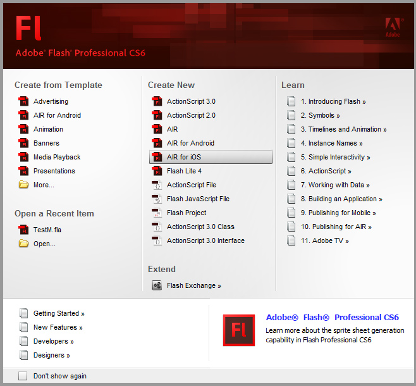Click the Fl icon next to Presentations
This screenshot has height=386, width=416.
tap(23, 171)
